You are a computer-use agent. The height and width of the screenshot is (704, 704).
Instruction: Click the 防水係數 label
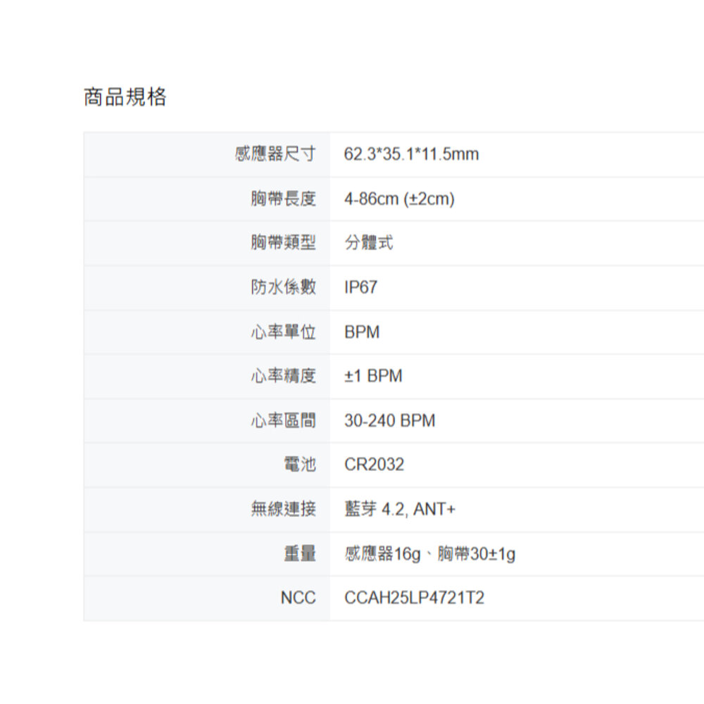pos(283,287)
